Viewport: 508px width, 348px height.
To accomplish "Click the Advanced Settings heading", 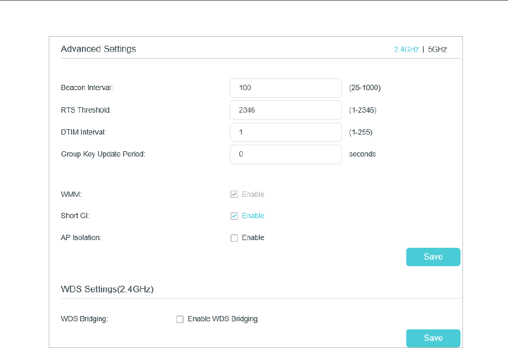I will pos(99,49).
